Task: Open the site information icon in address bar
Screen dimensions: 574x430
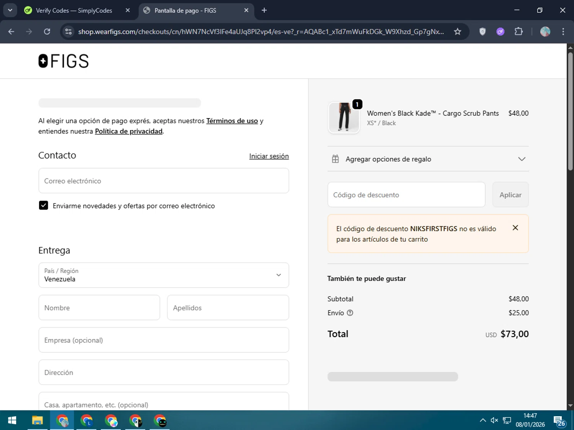Action: click(68, 32)
